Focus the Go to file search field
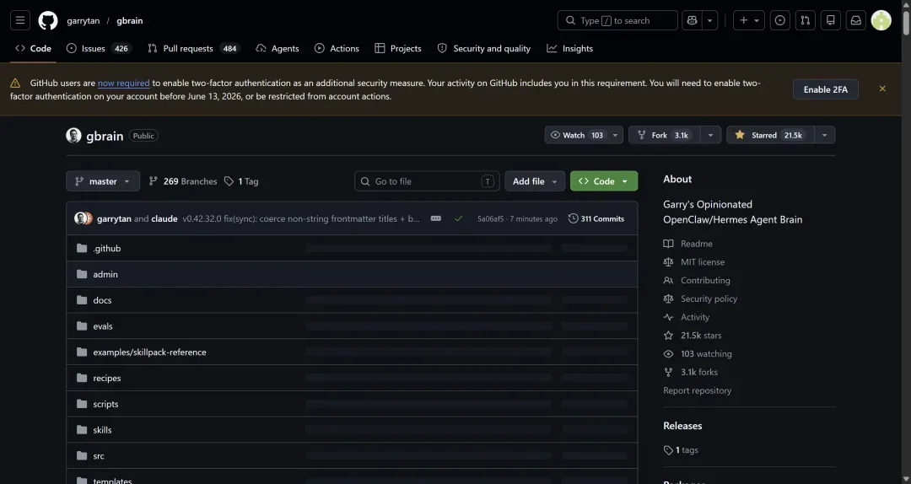The width and height of the screenshot is (911, 484). [x=427, y=181]
